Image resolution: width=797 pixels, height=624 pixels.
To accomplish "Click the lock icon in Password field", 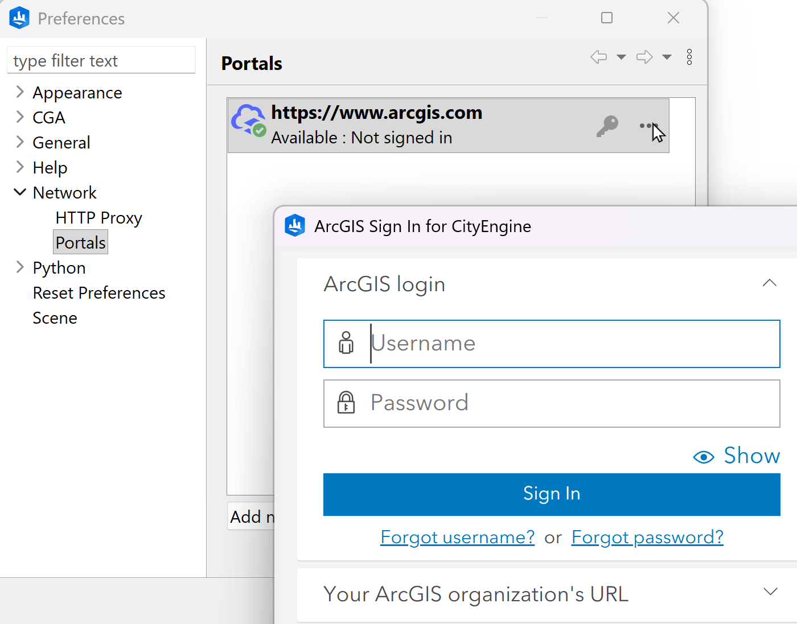I will click(x=346, y=403).
